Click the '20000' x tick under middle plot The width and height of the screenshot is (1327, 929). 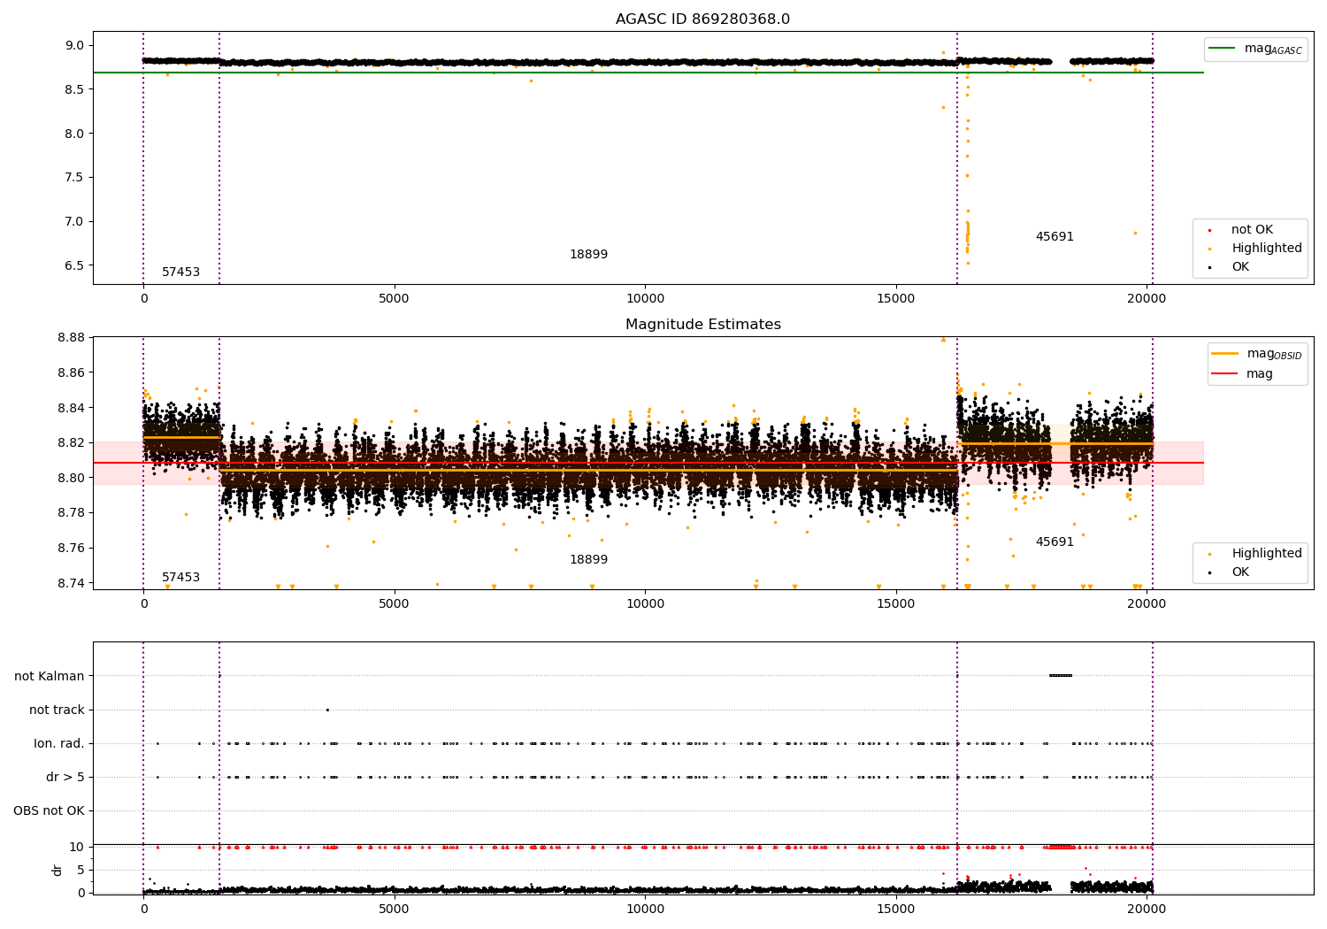[1147, 604]
